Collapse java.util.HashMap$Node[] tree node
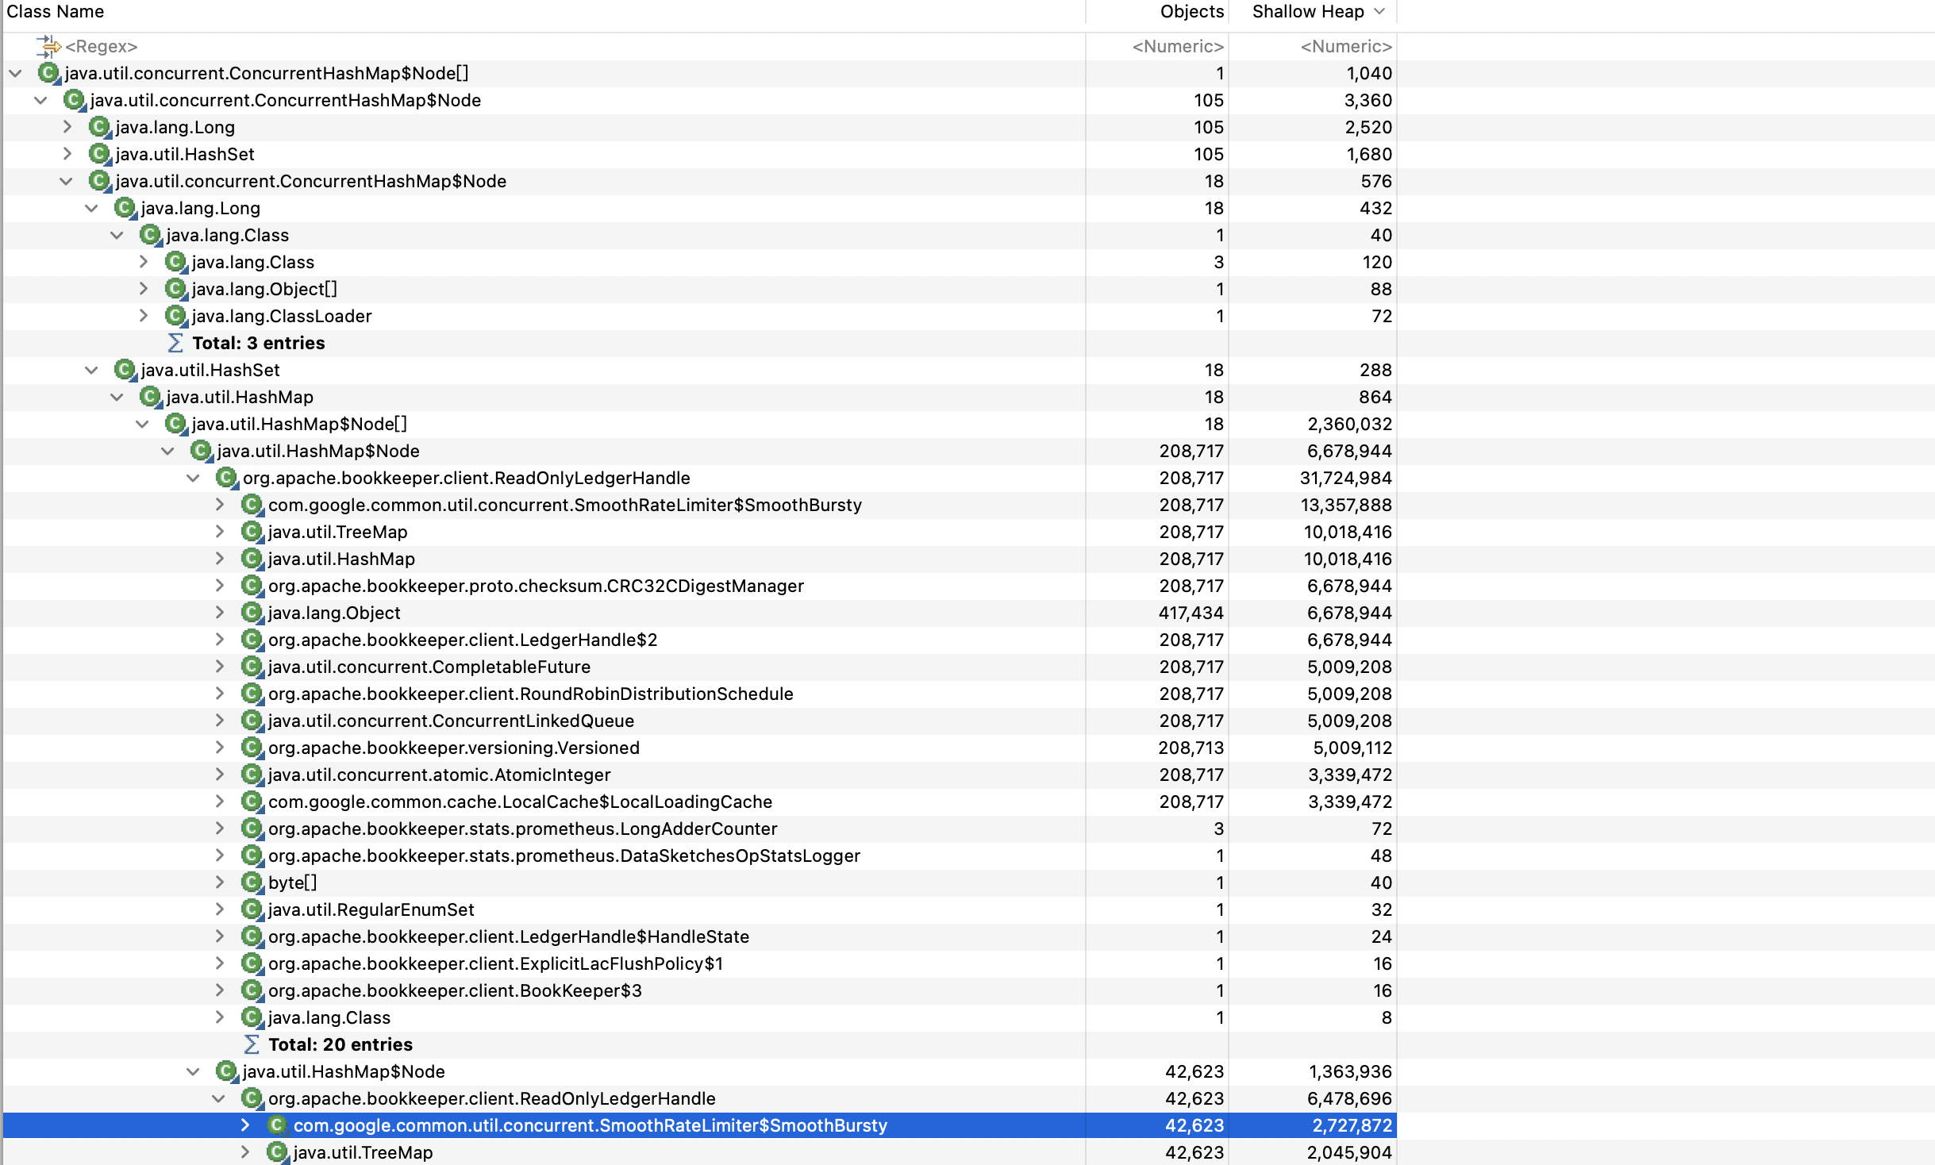The width and height of the screenshot is (1935, 1165). [x=142, y=424]
